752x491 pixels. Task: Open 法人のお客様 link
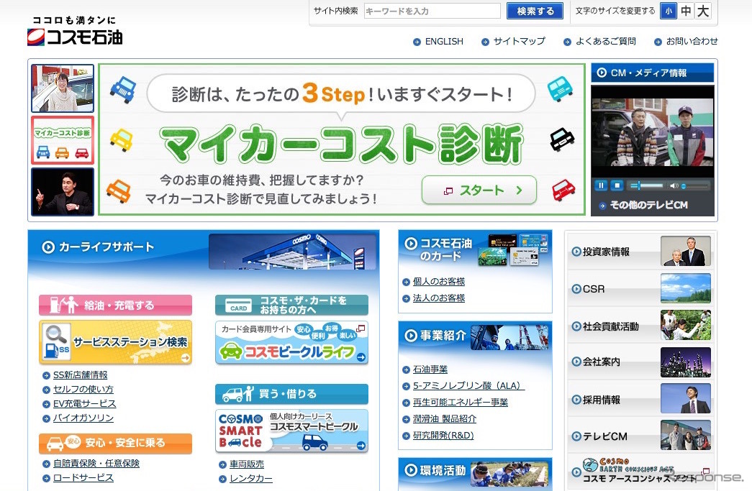[439, 298]
